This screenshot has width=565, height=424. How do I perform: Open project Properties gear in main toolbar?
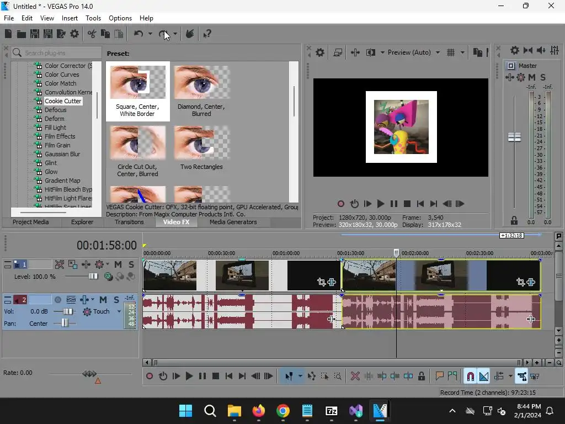[74, 34]
